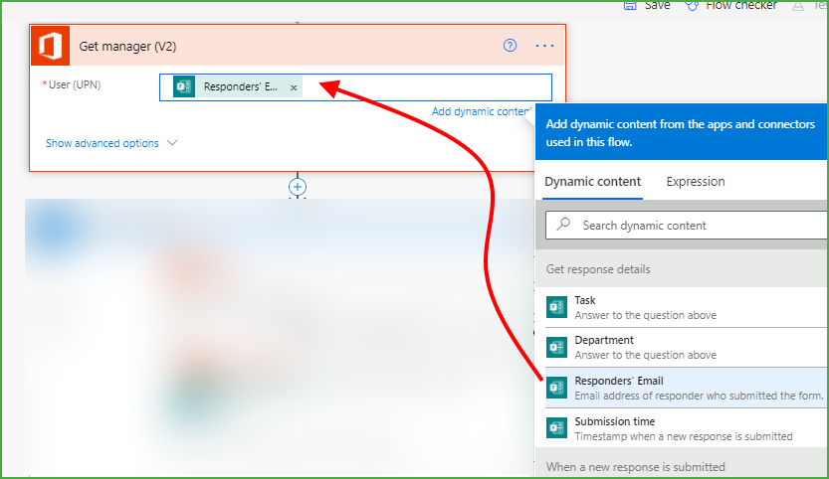Click the magnifier icon in search box

563,224
